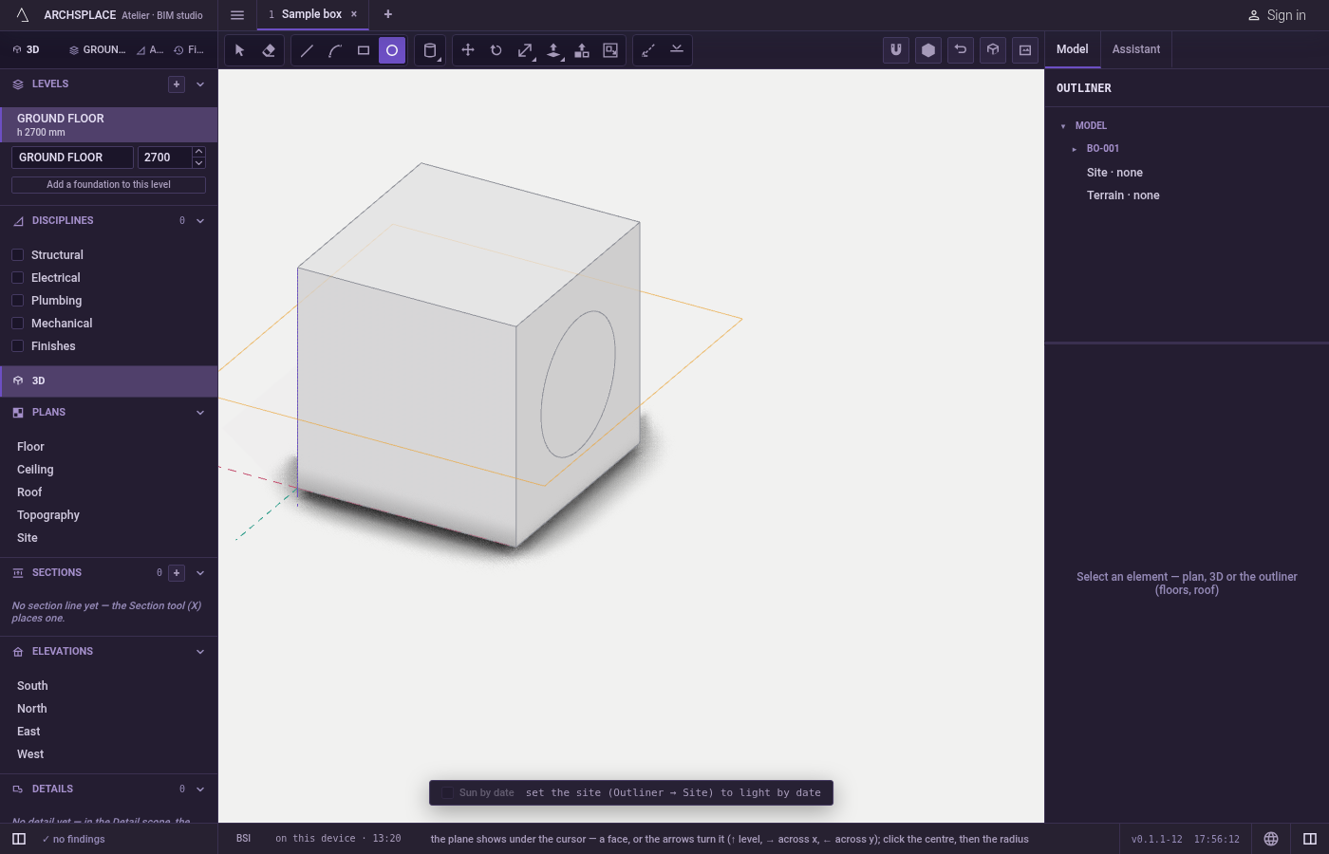This screenshot has width=1329, height=854.
Task: Choose the Circle drawing tool
Action: 392,50
